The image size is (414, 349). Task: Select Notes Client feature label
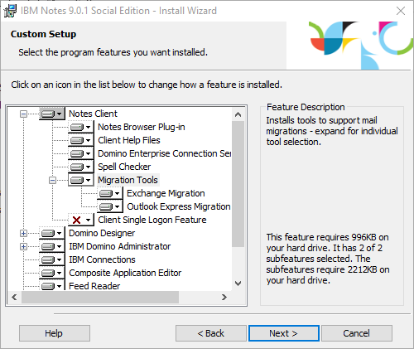click(x=93, y=114)
